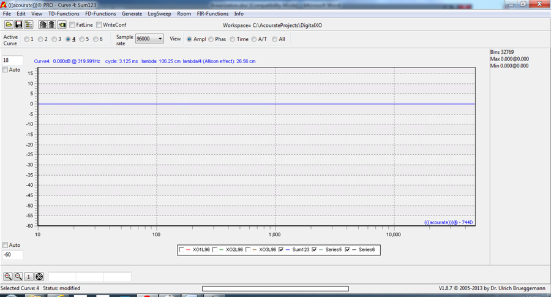Click the 'Bins 32769' text
551x297 pixels.
502,52
